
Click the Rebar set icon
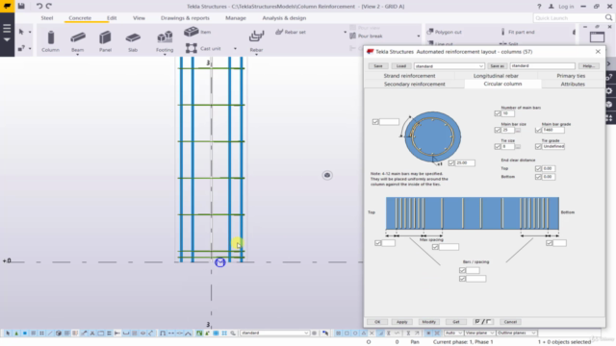(x=279, y=32)
